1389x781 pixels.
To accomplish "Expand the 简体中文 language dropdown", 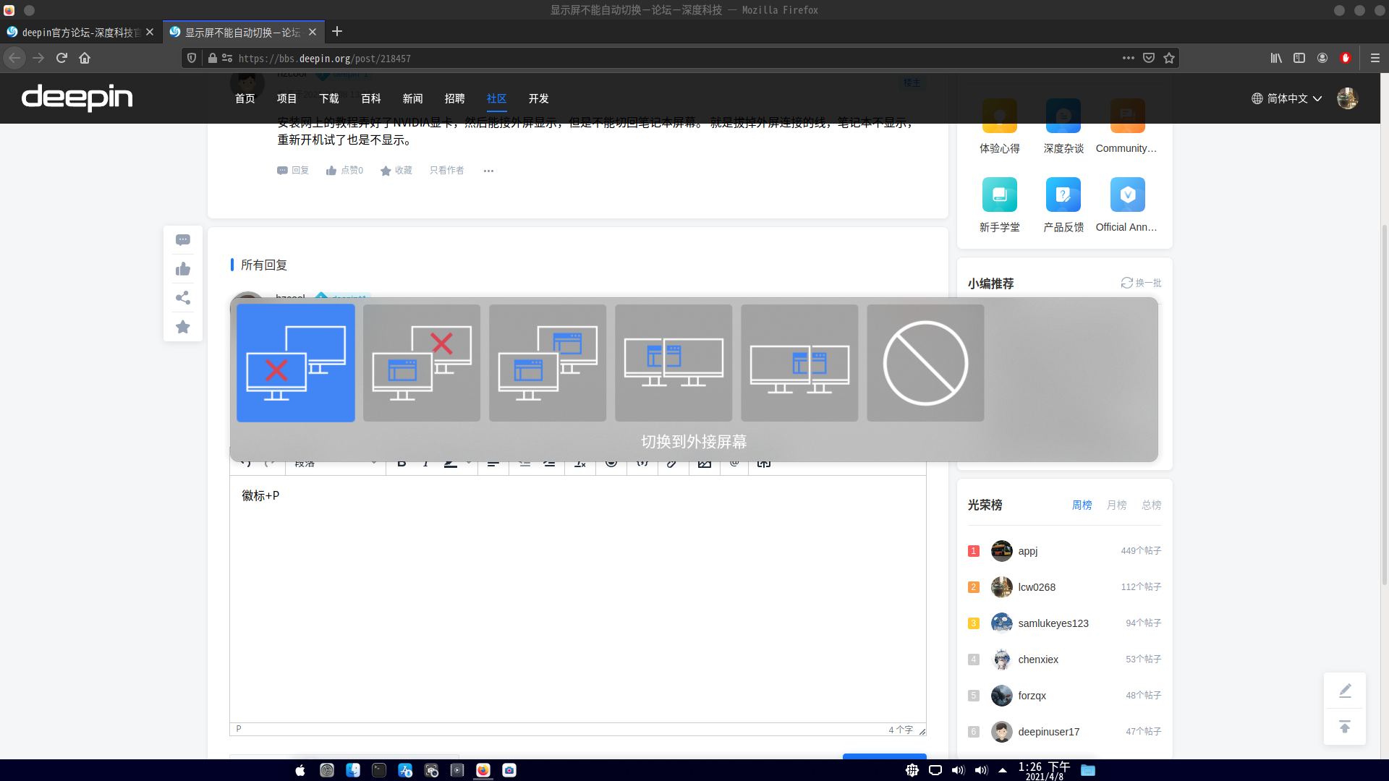I will pos(1287,98).
